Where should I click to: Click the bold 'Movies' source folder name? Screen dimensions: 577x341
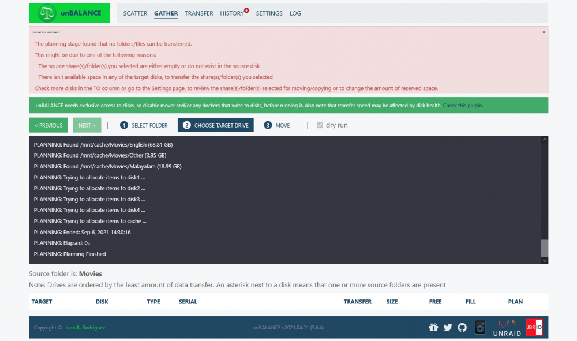click(x=90, y=273)
